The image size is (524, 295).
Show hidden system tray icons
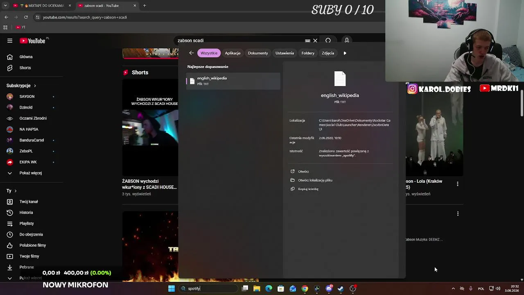(453, 288)
